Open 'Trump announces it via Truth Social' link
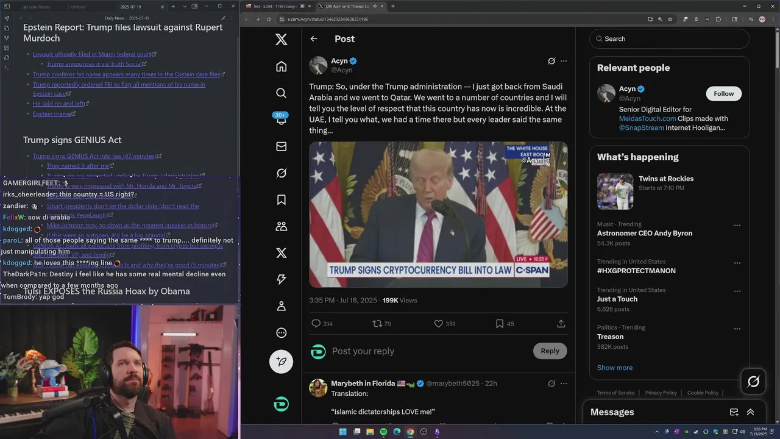Screen dimensions: 780x439 pos(94,64)
